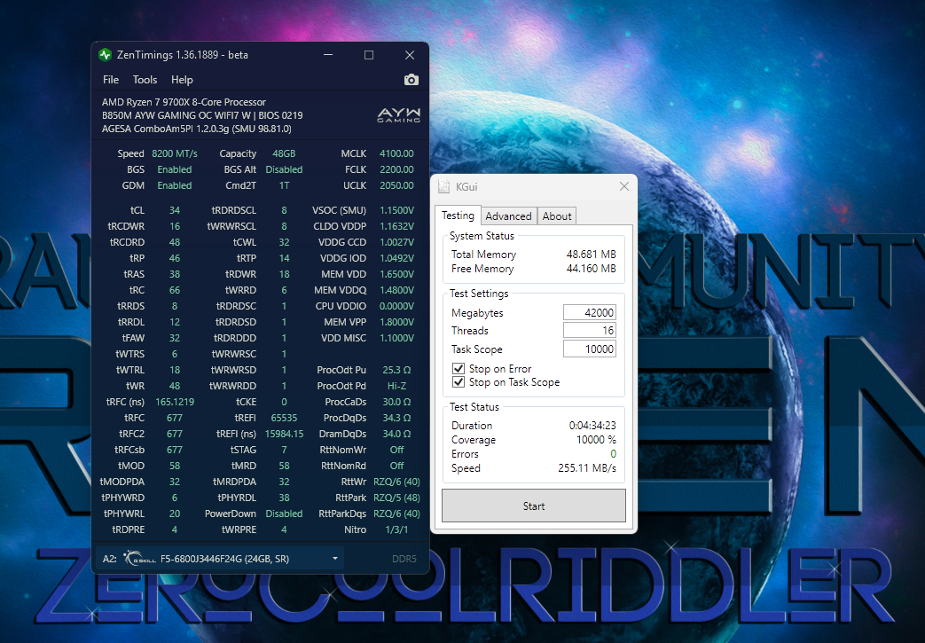The image size is (925, 643).
Task: Click the tREFI value 65535
Action: point(284,418)
